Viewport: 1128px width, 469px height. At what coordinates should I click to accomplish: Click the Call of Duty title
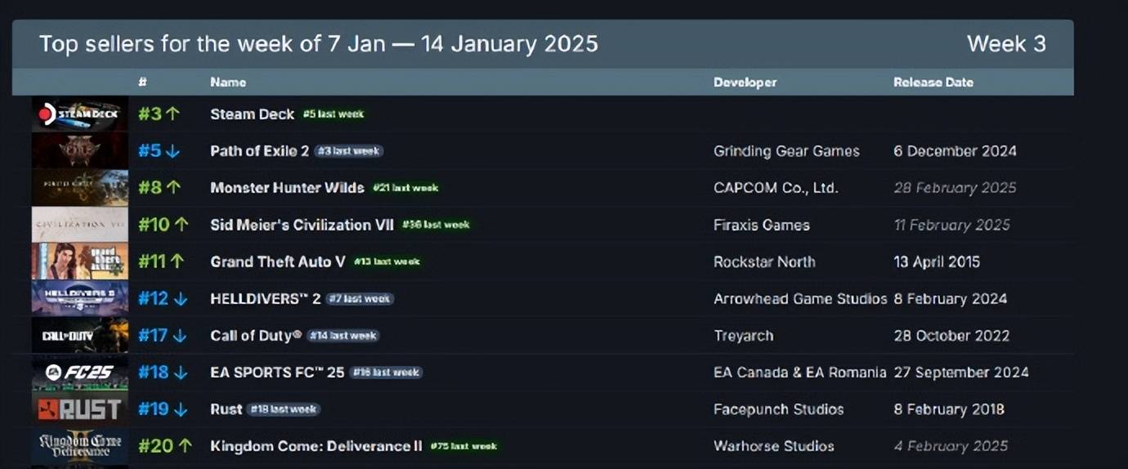pos(256,335)
